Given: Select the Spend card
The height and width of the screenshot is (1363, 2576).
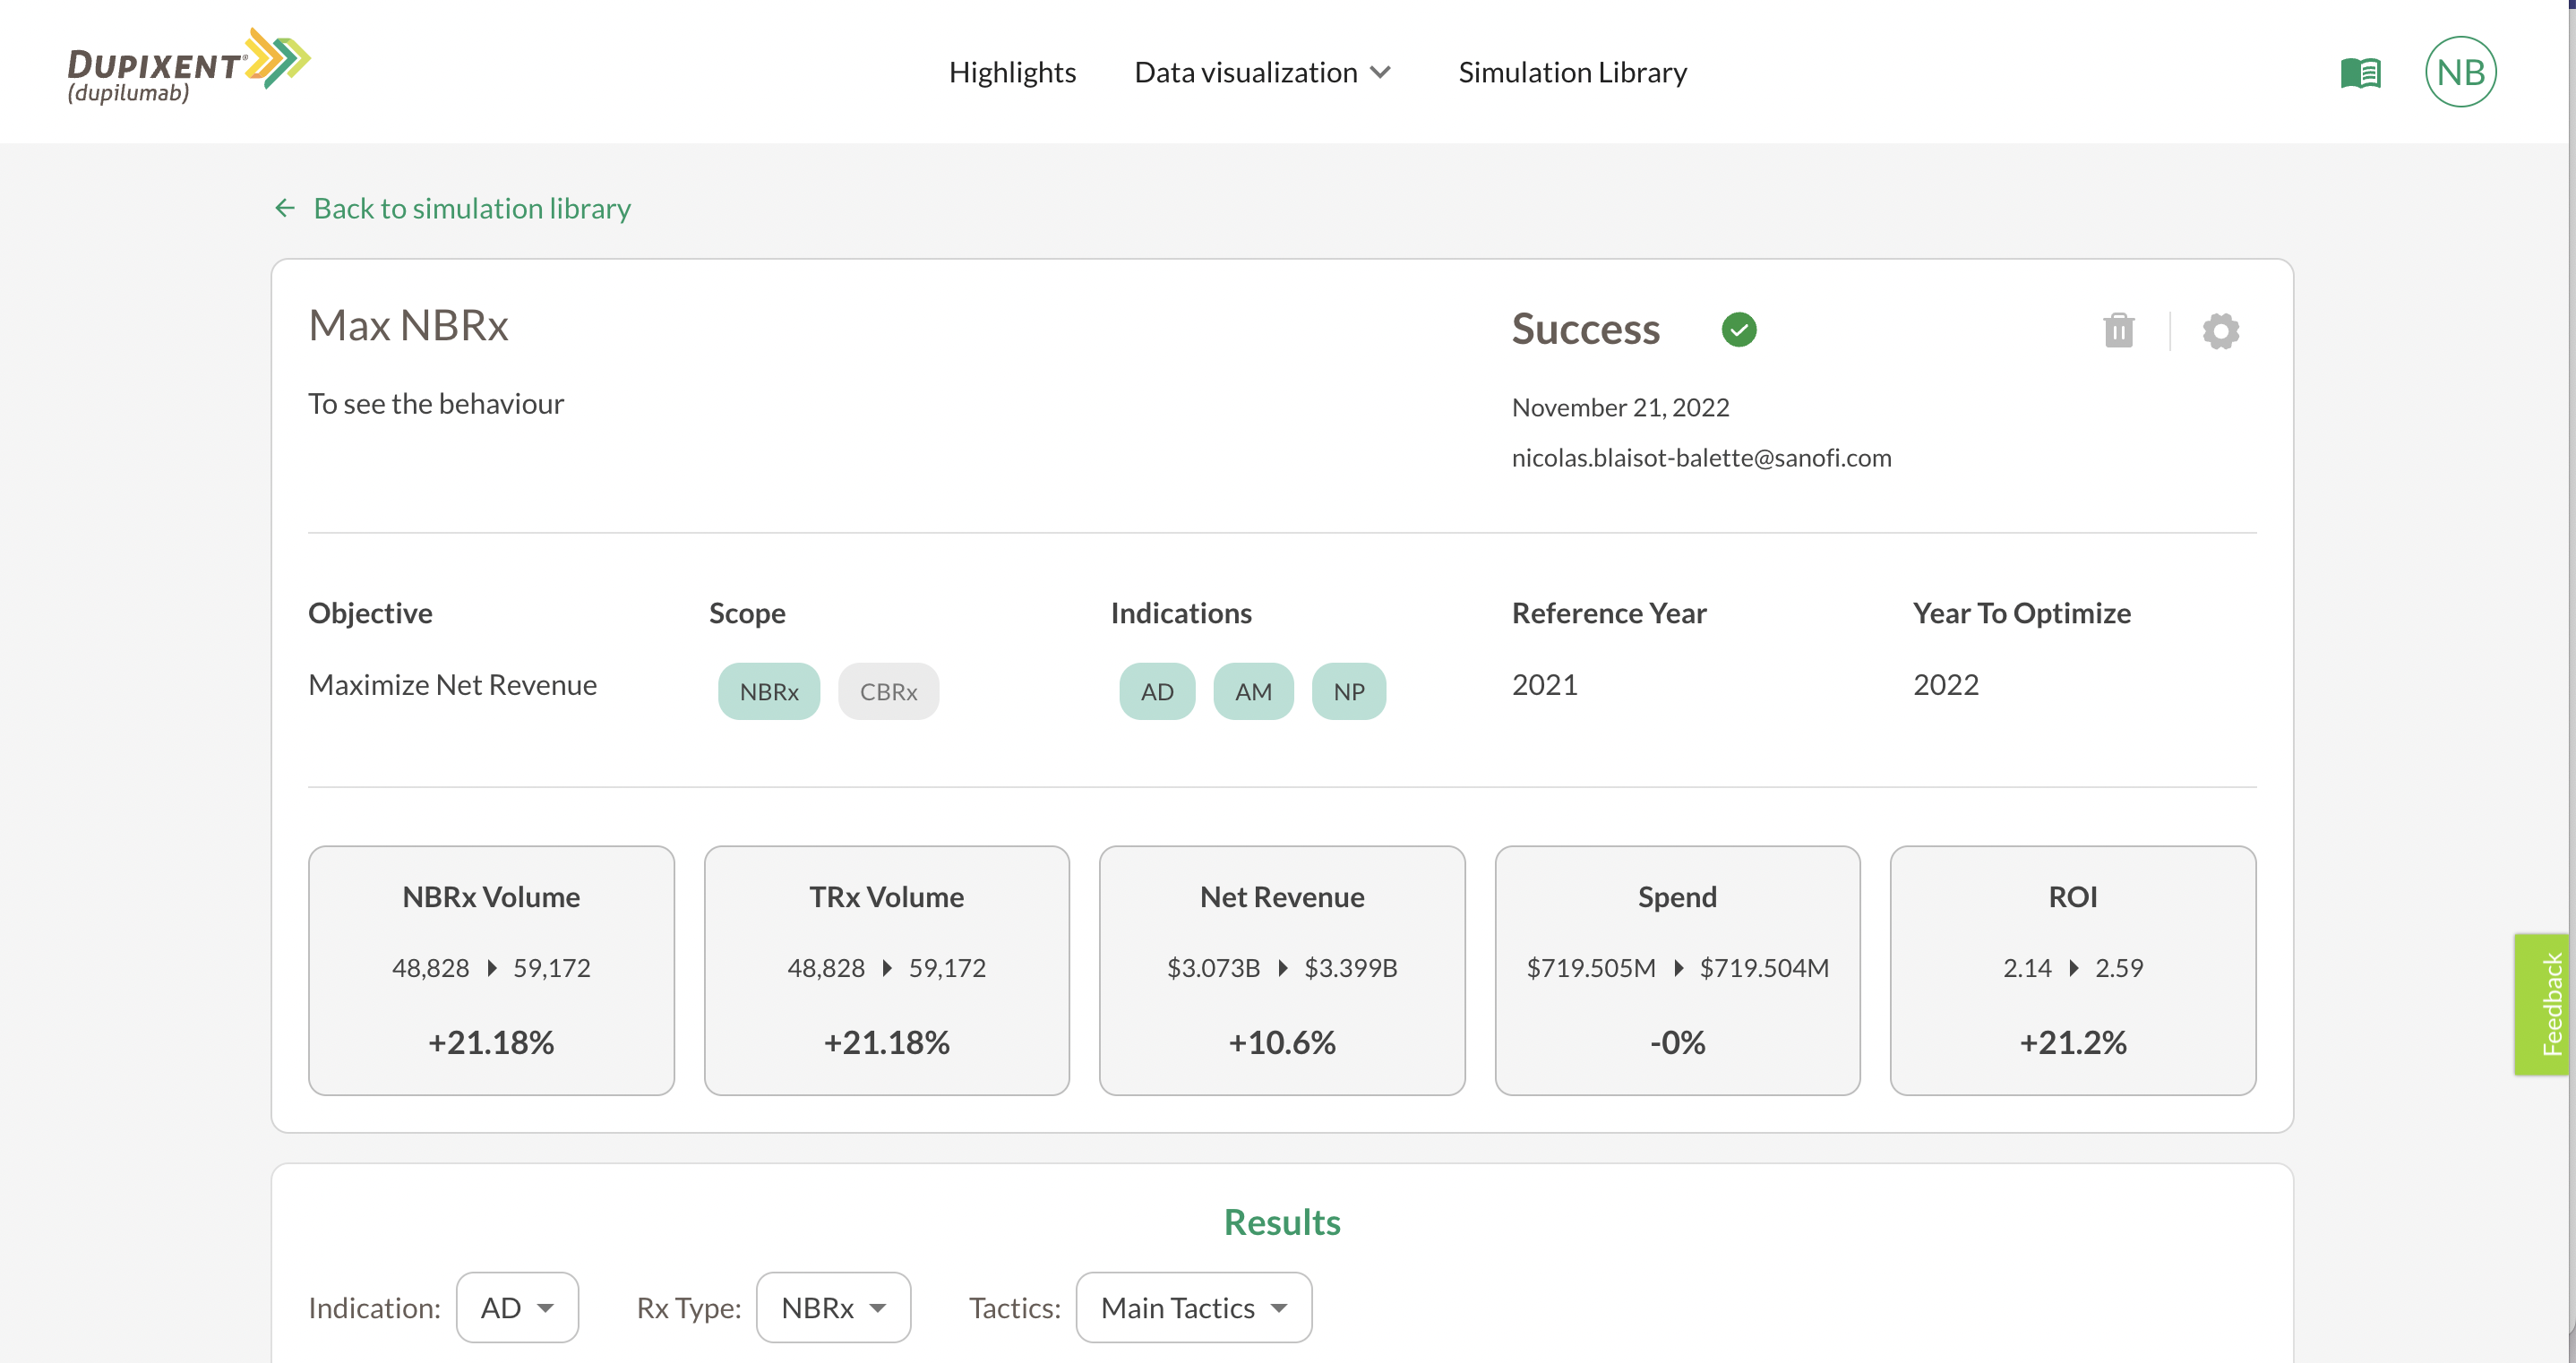Looking at the screenshot, I should pyautogui.click(x=1677, y=970).
